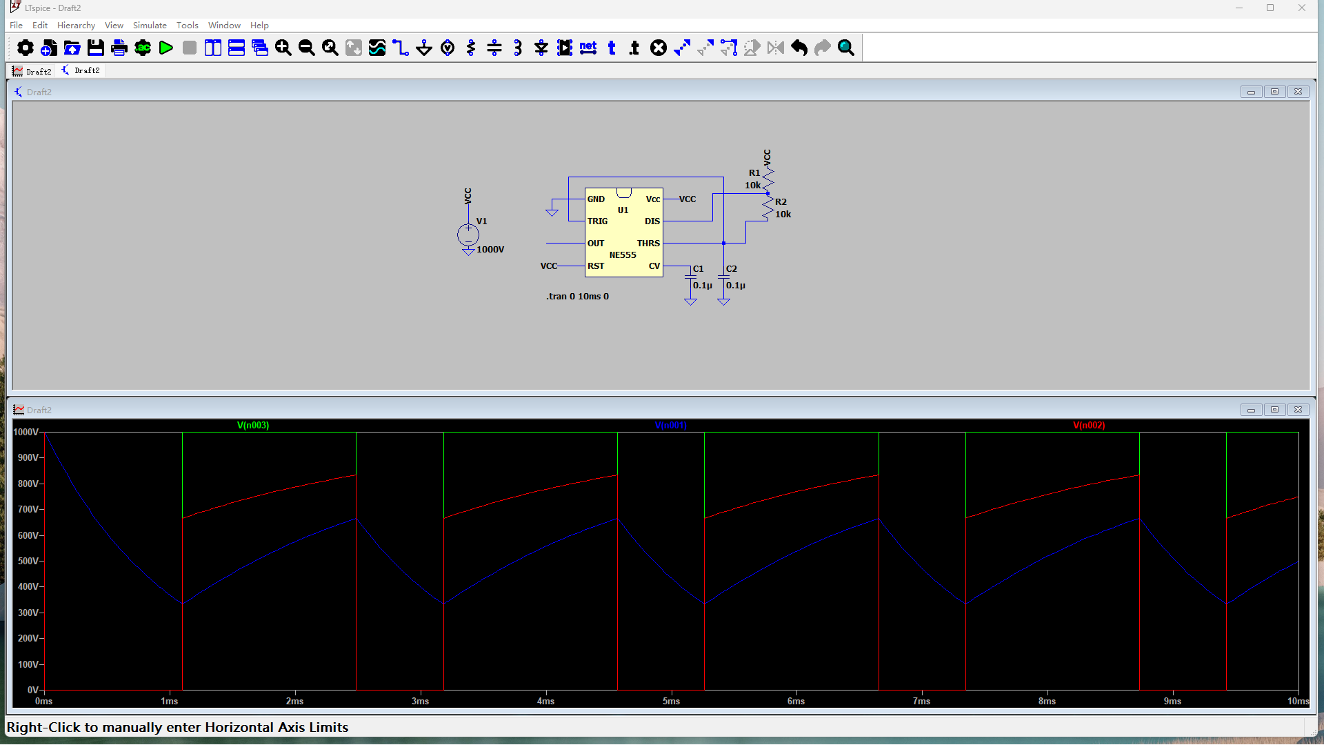The height and width of the screenshot is (745, 1324).
Task: Click the V(n003) green trace label
Action: click(253, 426)
